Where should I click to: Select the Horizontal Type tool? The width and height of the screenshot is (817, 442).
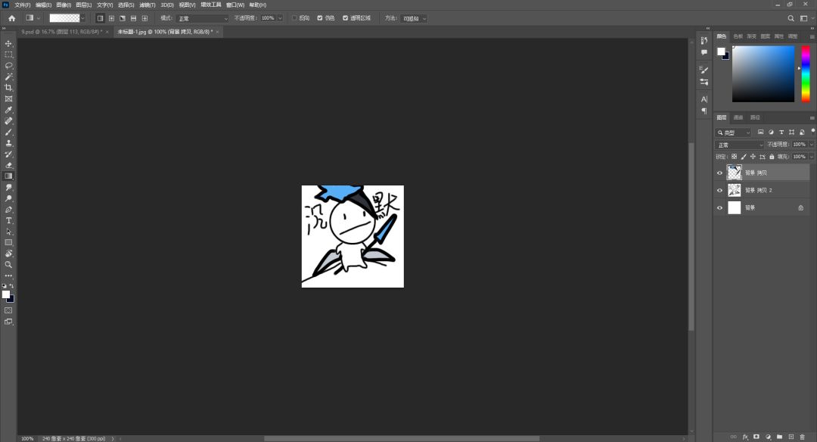click(x=9, y=220)
